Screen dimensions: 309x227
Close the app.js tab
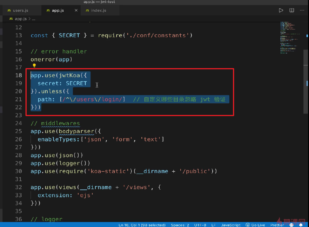76,11
